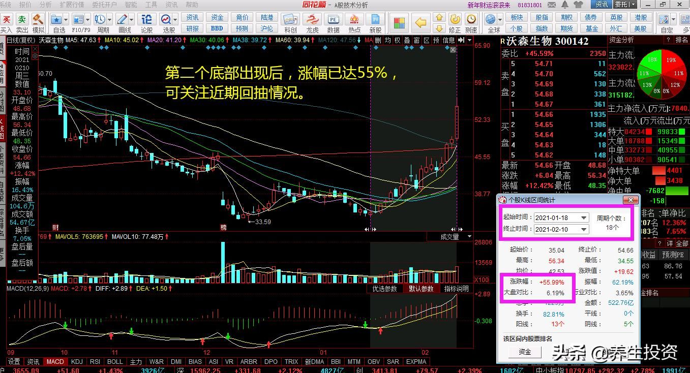Switch to the KDJ indicator tab
Screen dimensions: 690x373
click(77, 362)
